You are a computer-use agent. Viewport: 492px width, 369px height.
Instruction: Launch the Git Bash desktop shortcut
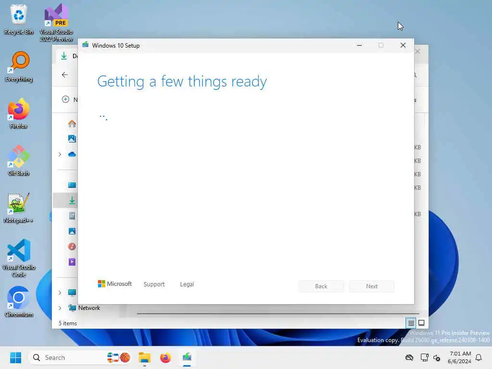tap(19, 160)
